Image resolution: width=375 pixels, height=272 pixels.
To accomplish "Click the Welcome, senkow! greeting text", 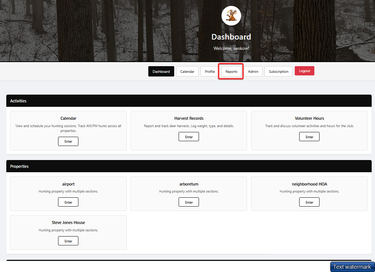I will point(231,48).
